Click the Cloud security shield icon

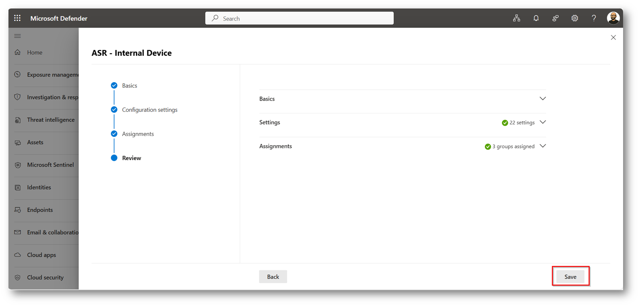coord(17,278)
